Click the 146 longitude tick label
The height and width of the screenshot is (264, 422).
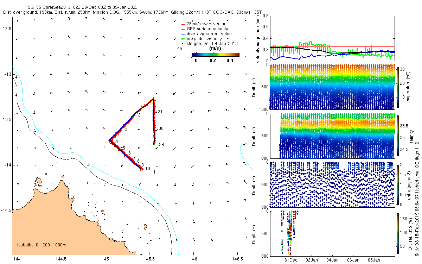click(x=194, y=259)
